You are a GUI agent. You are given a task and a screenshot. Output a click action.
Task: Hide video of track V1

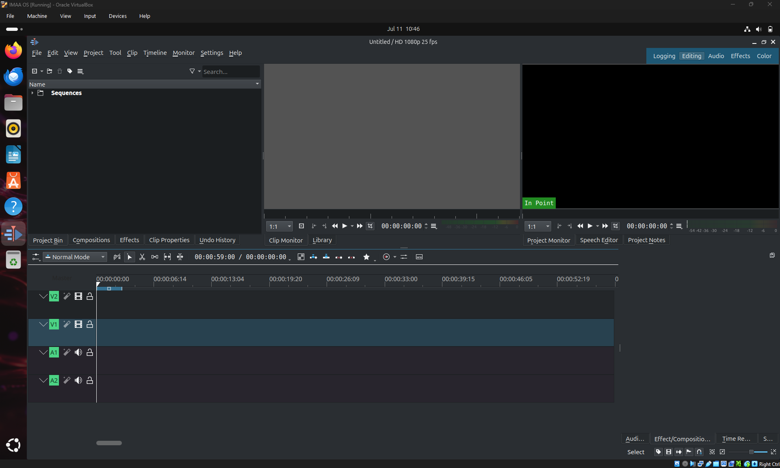coord(78,324)
